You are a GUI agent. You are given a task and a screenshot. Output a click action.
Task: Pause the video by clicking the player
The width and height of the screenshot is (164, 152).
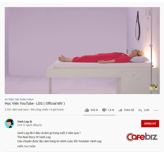tap(82, 51)
